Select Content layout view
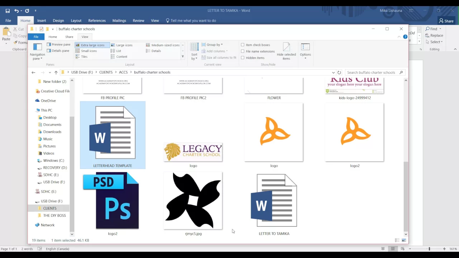 [x=119, y=57]
